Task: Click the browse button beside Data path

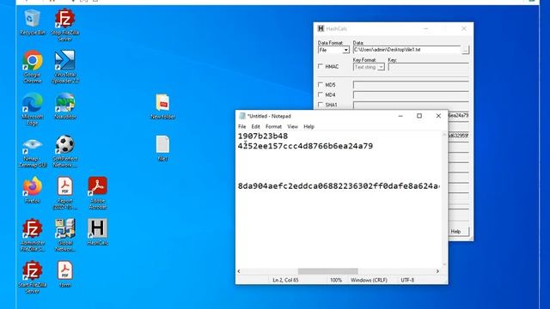Action: [465, 50]
